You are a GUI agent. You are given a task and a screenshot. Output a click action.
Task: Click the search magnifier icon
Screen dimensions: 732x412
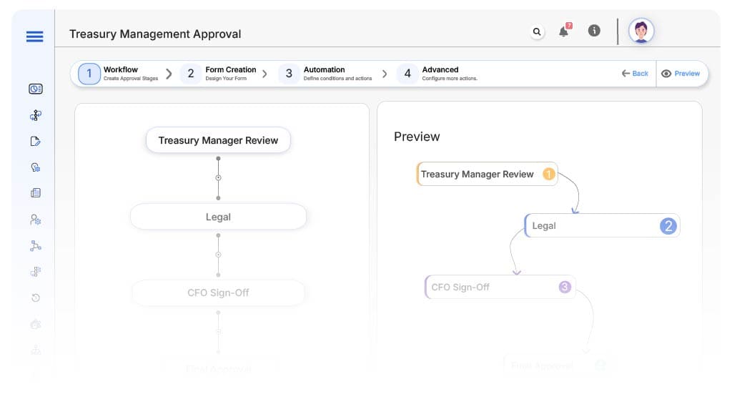point(537,31)
